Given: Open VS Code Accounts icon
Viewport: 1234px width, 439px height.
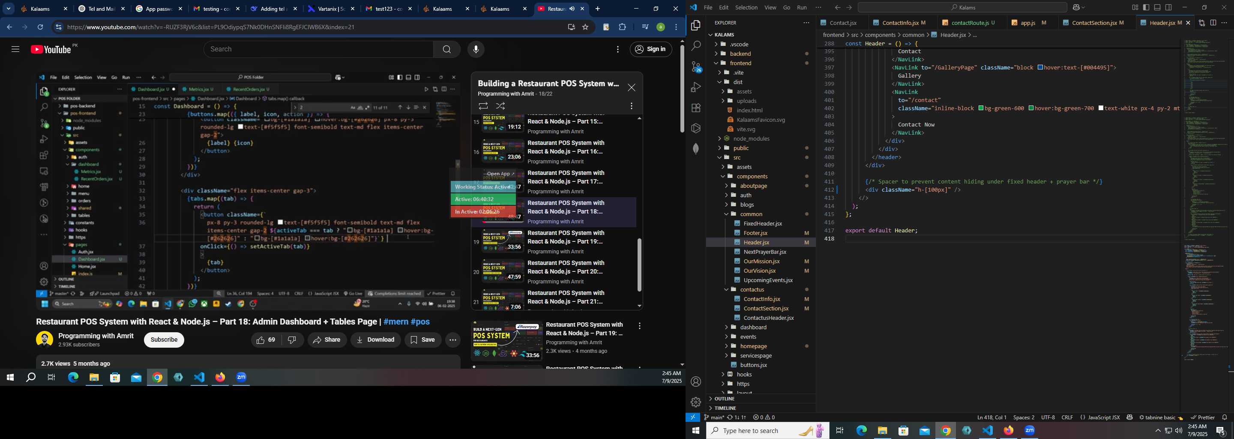Looking at the screenshot, I should [696, 382].
